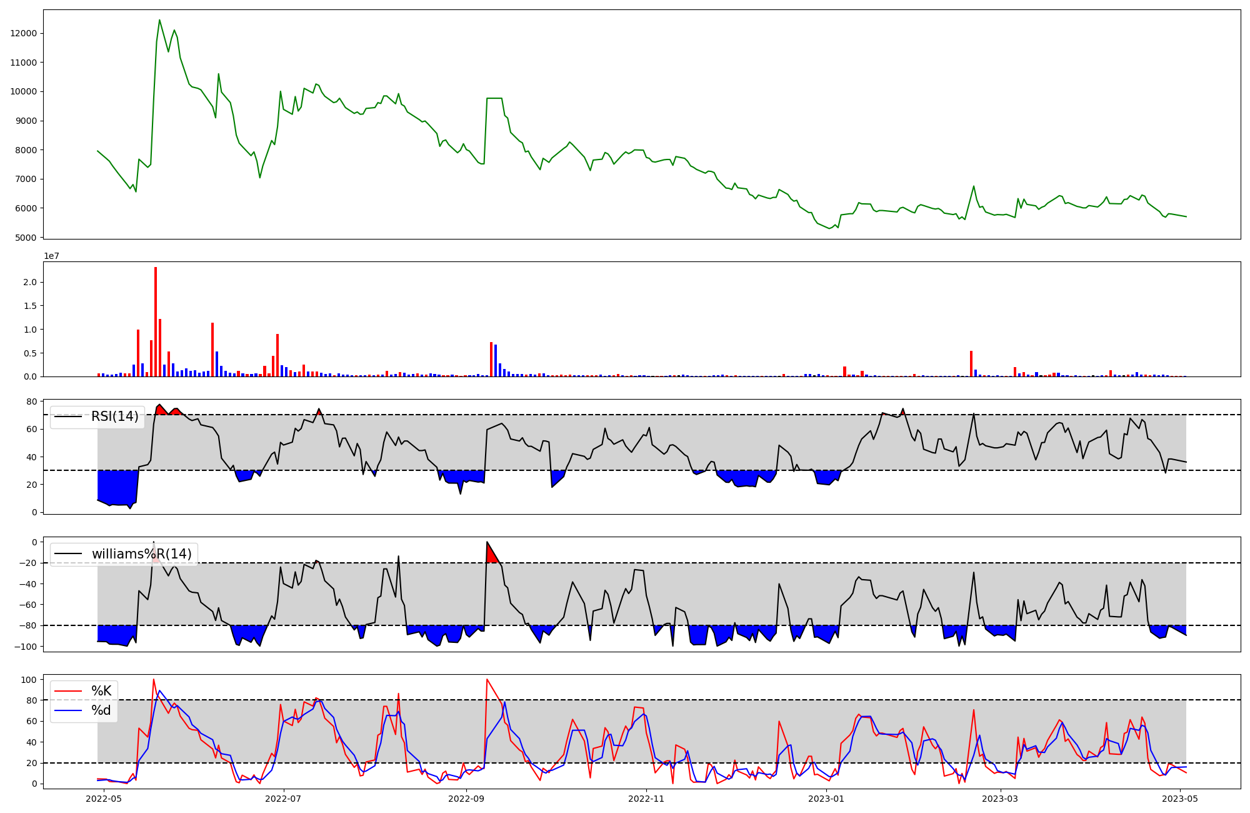Click the tallest red volume bar

tap(156, 322)
